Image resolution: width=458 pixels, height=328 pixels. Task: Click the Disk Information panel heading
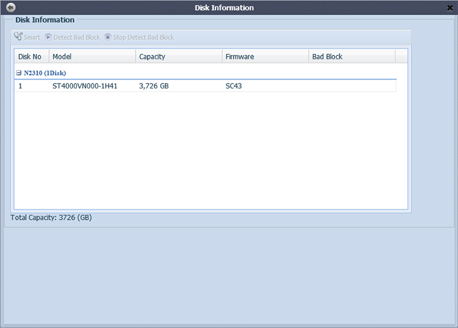(45, 20)
